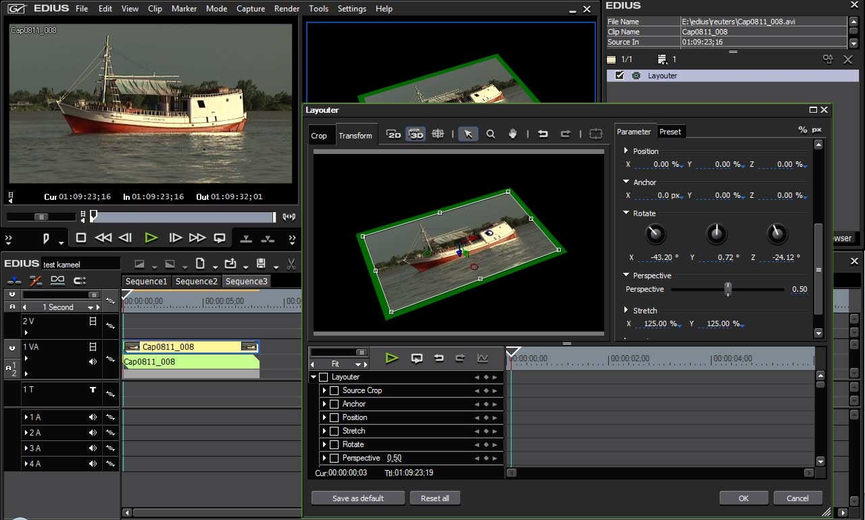Select the arrow selection tool in Layouter
This screenshot has height=520, width=865.
coord(468,134)
